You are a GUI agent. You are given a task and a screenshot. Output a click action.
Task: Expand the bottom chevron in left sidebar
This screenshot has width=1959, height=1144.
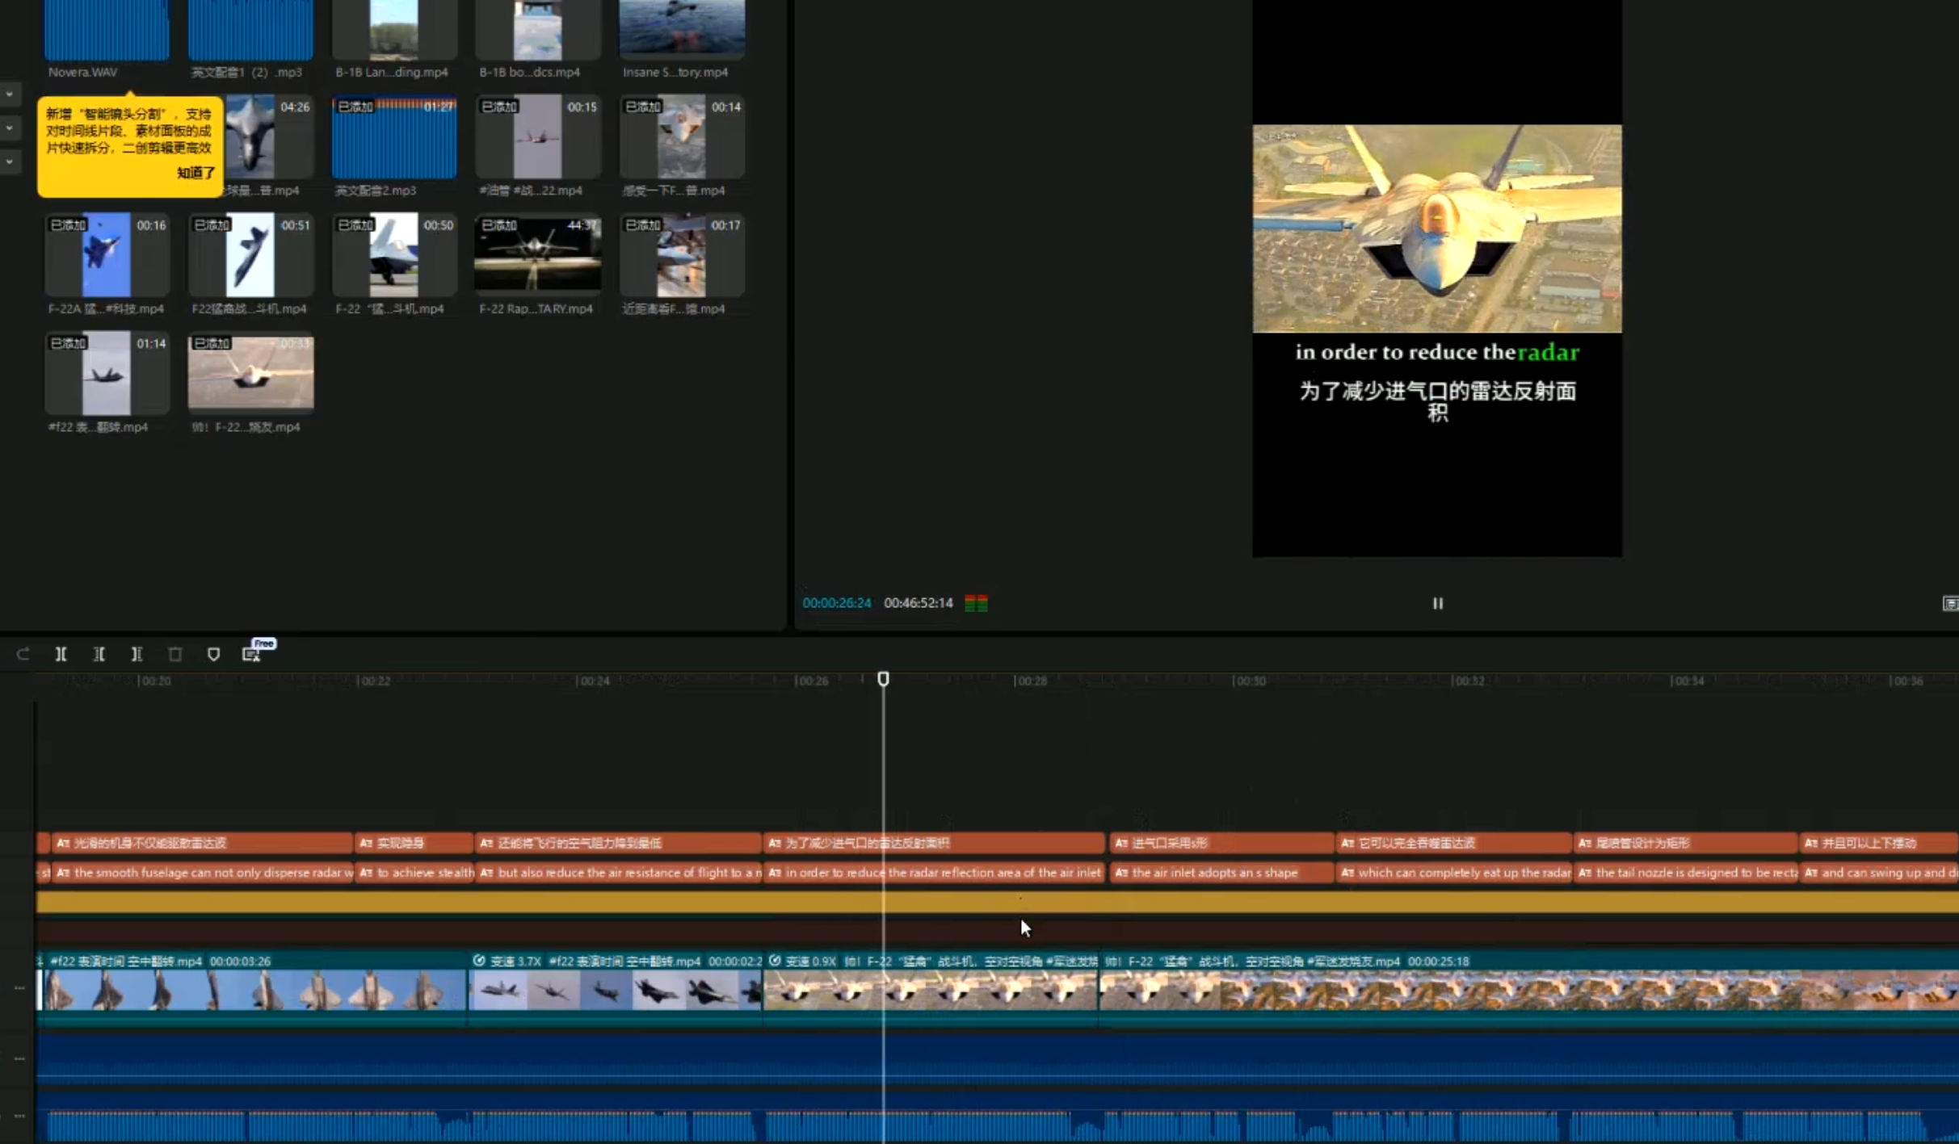pos(10,161)
